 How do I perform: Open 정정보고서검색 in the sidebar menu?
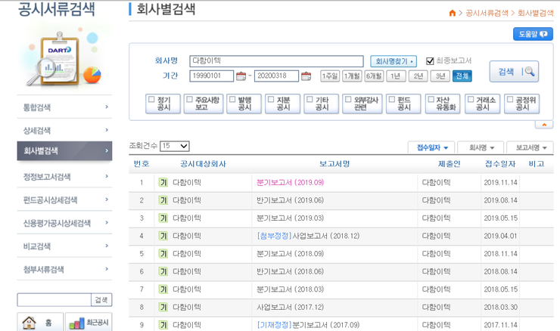click(64, 177)
